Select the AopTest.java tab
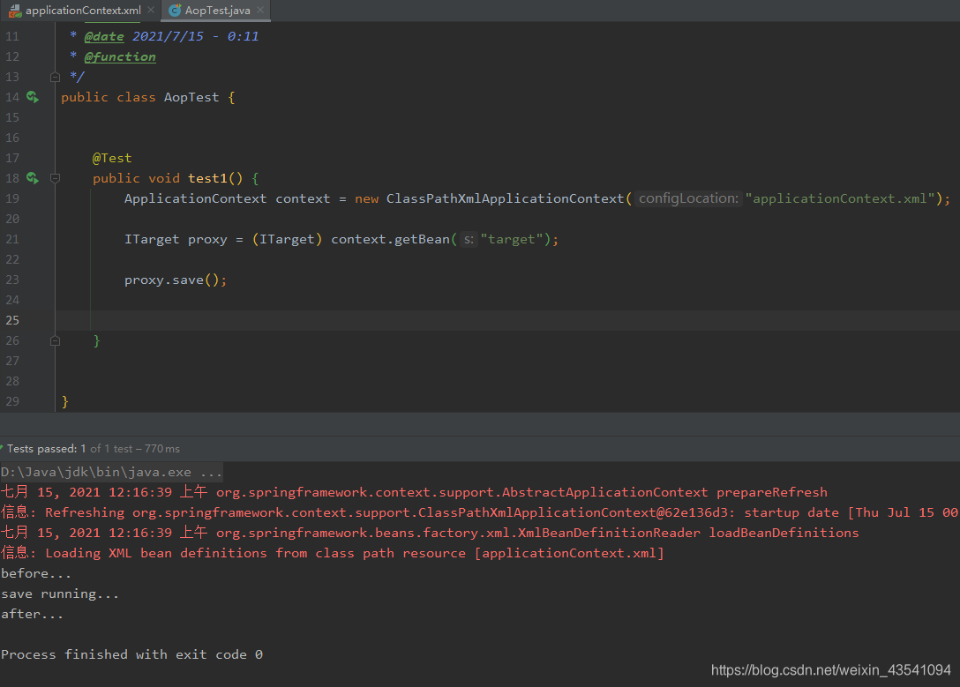960x687 pixels. click(217, 11)
